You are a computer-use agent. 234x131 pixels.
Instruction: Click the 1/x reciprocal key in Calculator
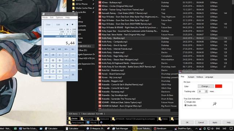[x=73, y=66]
